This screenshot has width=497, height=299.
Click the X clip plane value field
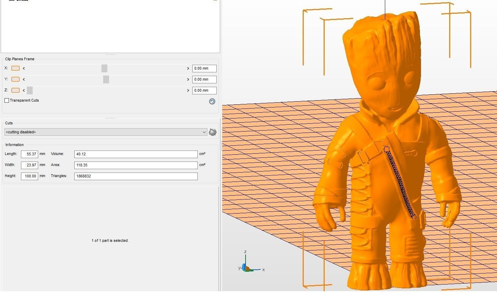(204, 68)
